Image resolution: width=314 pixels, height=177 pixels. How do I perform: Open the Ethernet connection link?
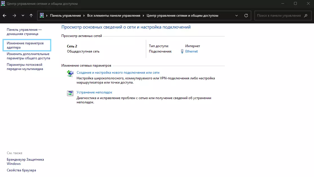[x=191, y=51]
